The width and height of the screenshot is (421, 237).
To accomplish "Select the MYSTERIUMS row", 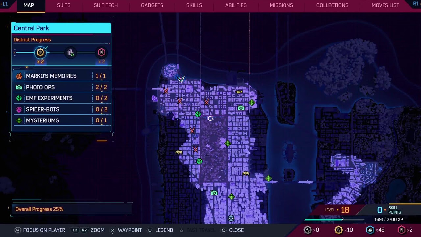I will tap(61, 120).
